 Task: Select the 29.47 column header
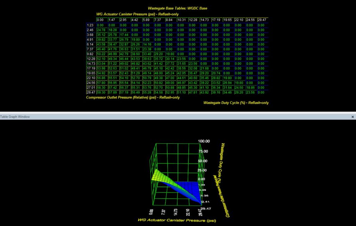[x=261, y=20]
